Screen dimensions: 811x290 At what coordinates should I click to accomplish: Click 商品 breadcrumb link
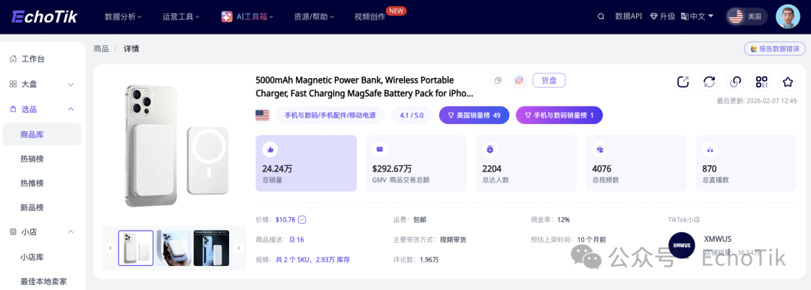(x=101, y=49)
